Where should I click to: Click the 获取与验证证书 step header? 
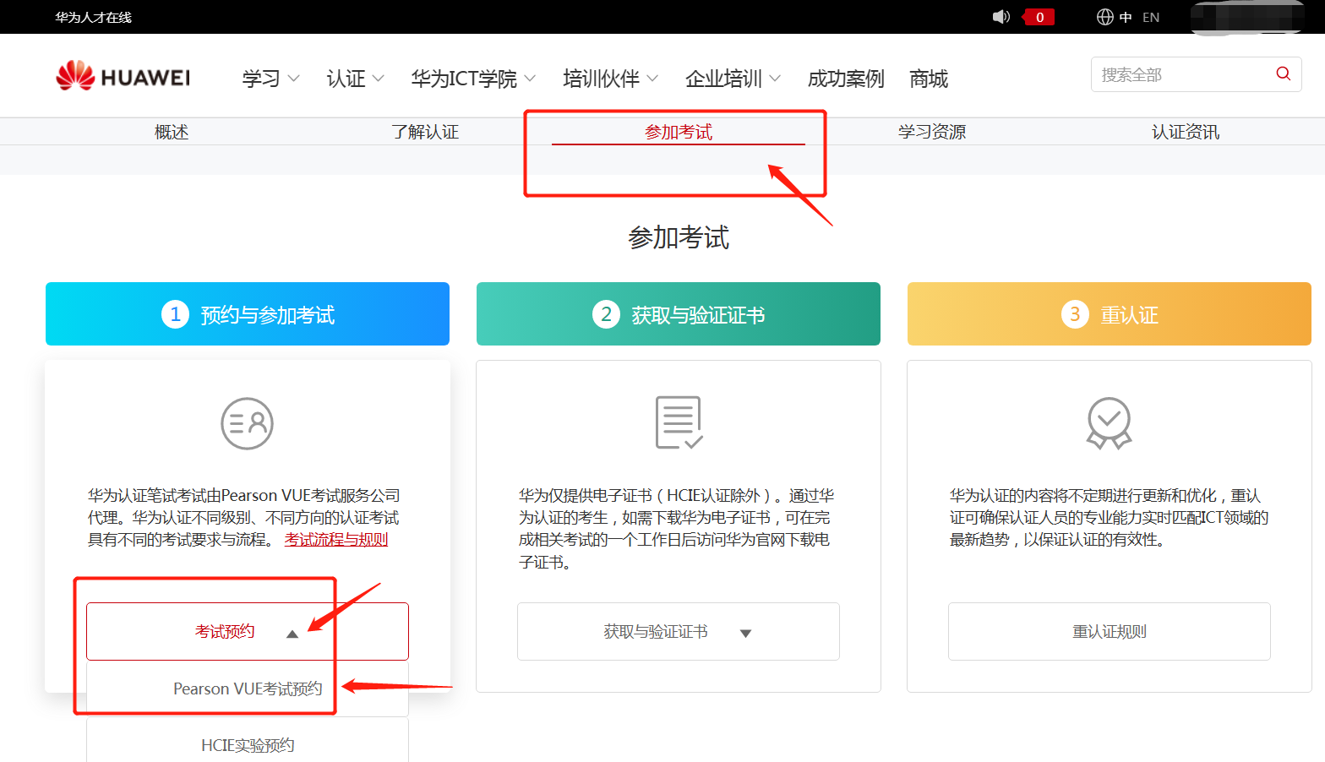coord(679,314)
